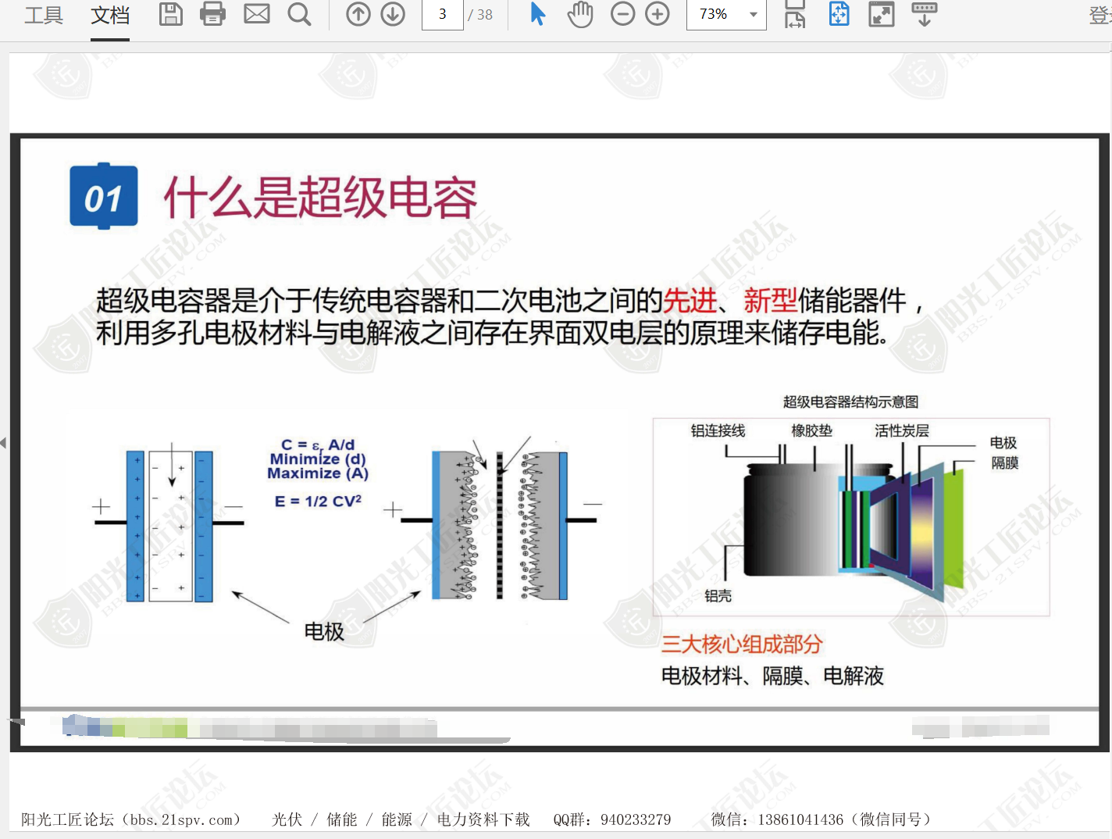Click the 01 blue section badge
1112x839 pixels.
tap(104, 196)
